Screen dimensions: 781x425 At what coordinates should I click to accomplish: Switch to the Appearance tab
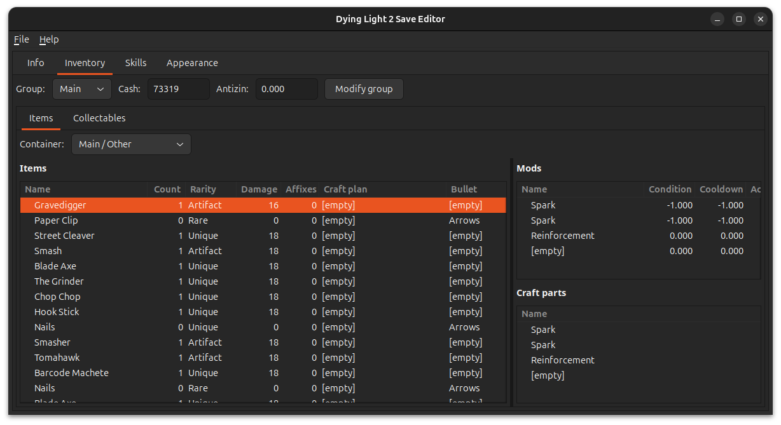pos(192,63)
